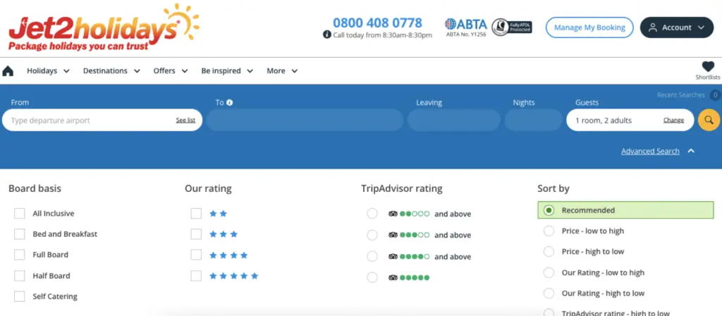
Task: Select TripAdvisor five circles rating
Action: [x=372, y=277]
